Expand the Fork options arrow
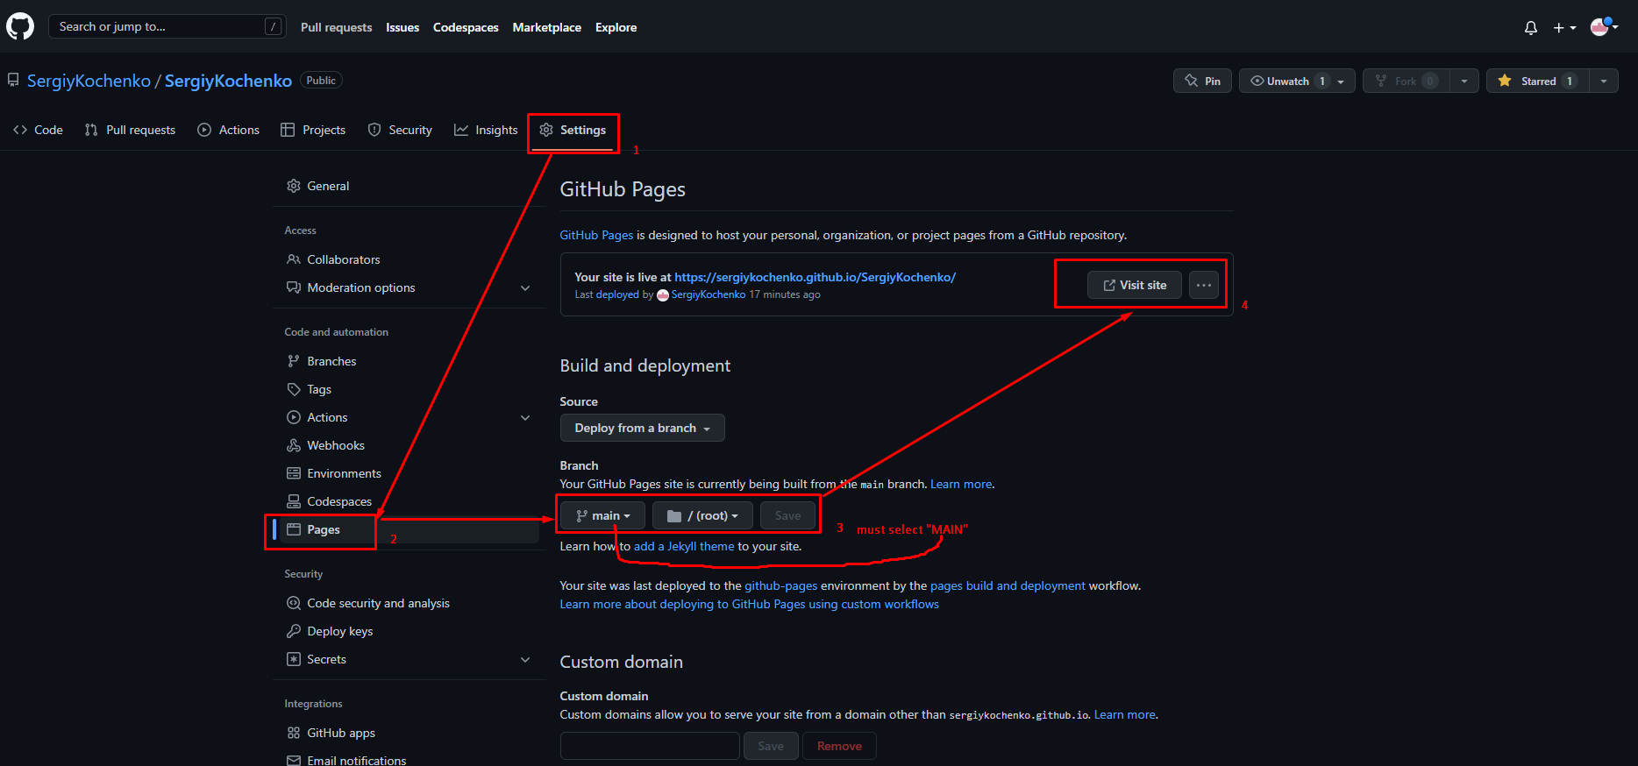 pyautogui.click(x=1464, y=81)
